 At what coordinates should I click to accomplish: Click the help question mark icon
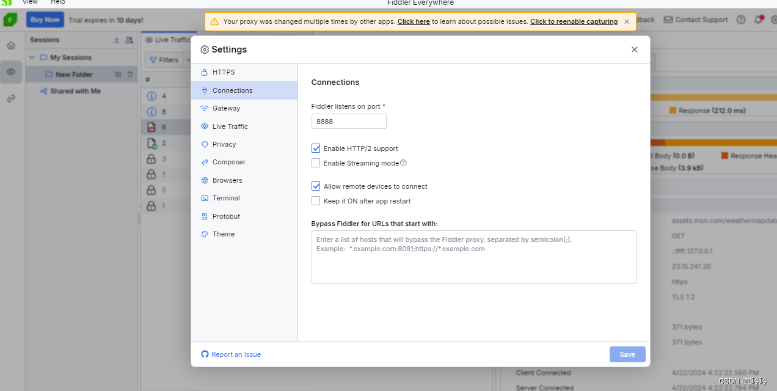(x=741, y=20)
